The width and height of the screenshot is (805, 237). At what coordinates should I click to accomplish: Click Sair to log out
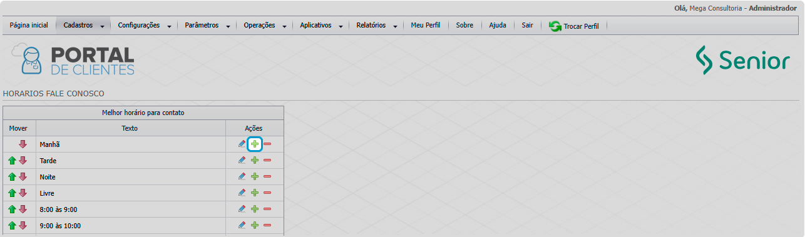528,26
